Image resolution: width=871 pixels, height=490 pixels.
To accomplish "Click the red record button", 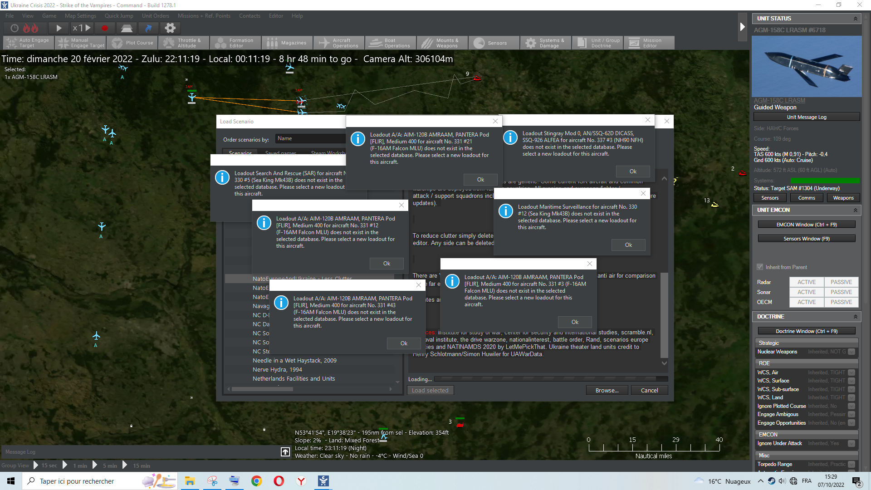I will pos(105,28).
